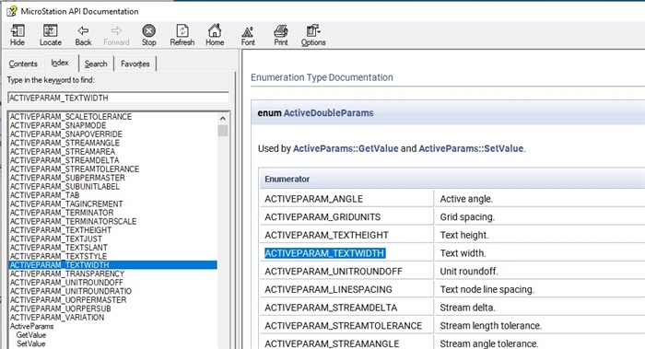Viewport: 645px width, 349px height.
Task: Switch to the Contents tab
Action: coord(23,64)
